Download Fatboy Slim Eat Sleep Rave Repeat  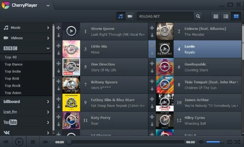[59, 106]
